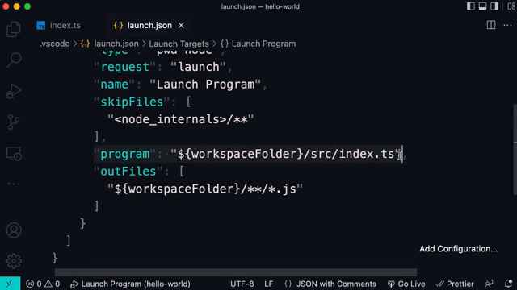This screenshot has width=517, height=290.
Task: Open Source Control view
Action: click(14, 122)
